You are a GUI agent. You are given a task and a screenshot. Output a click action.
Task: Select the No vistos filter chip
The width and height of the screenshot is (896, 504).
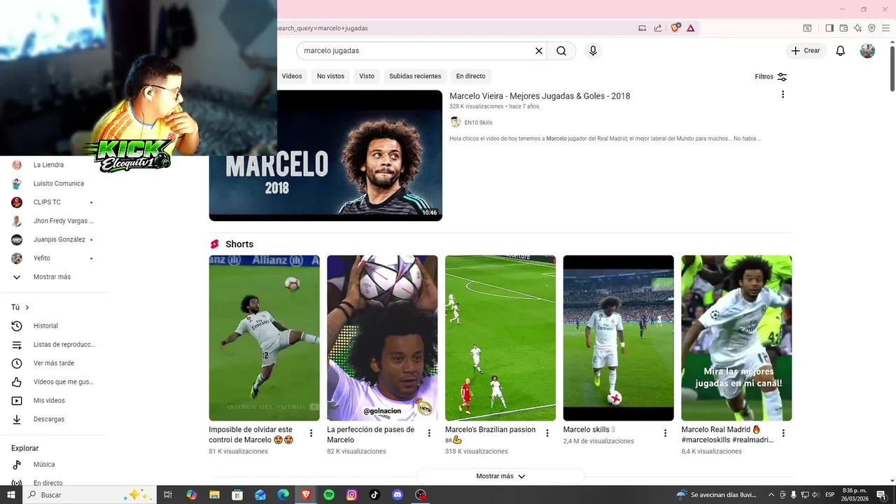(x=330, y=76)
